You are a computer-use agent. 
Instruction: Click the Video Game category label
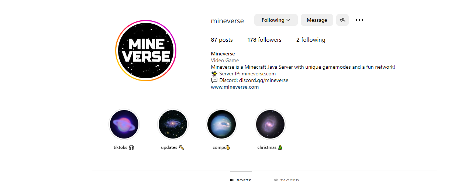[x=225, y=60]
